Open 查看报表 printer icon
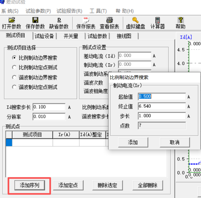The image size is (201, 198). [x=109, y=20]
